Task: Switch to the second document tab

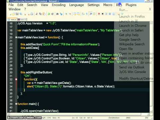Action: (22, 20)
